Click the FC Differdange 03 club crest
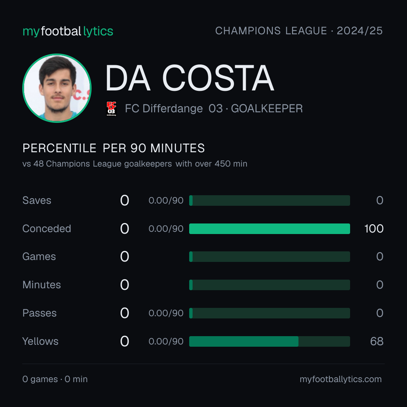 (111, 109)
